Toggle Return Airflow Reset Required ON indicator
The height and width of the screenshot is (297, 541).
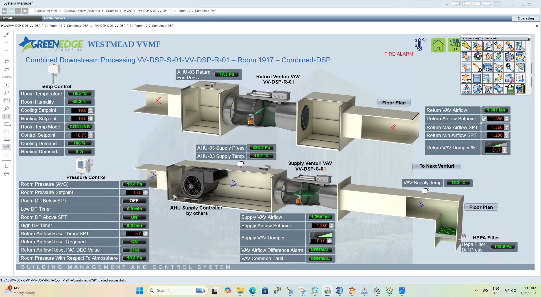coord(134,242)
